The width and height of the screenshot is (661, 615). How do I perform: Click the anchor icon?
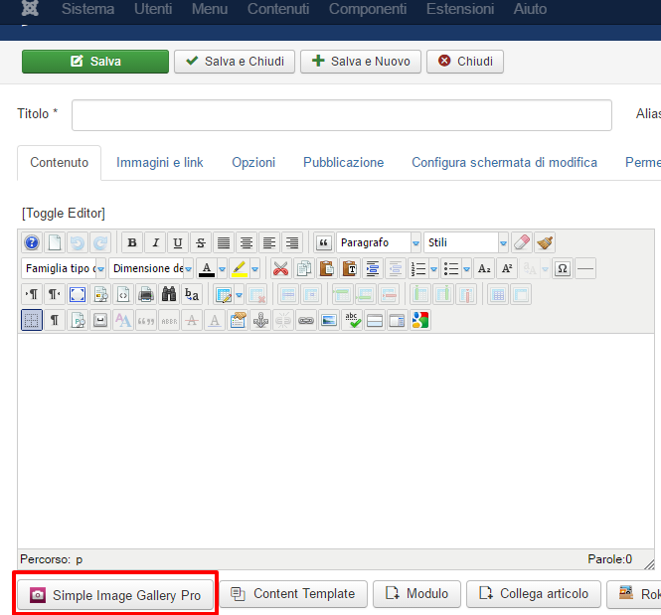point(260,320)
